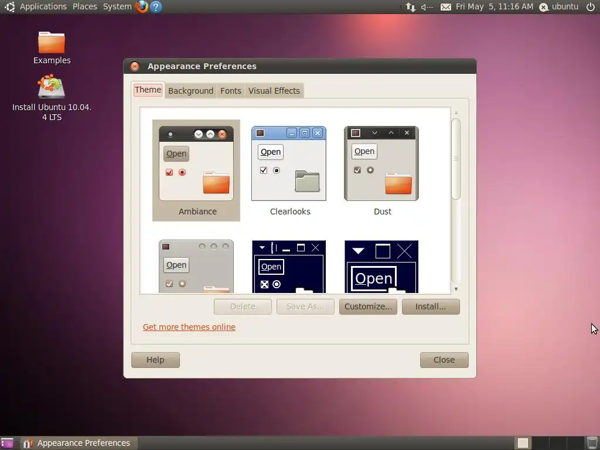
Task: Click the Dust theme name label
Action: pyautogui.click(x=383, y=212)
